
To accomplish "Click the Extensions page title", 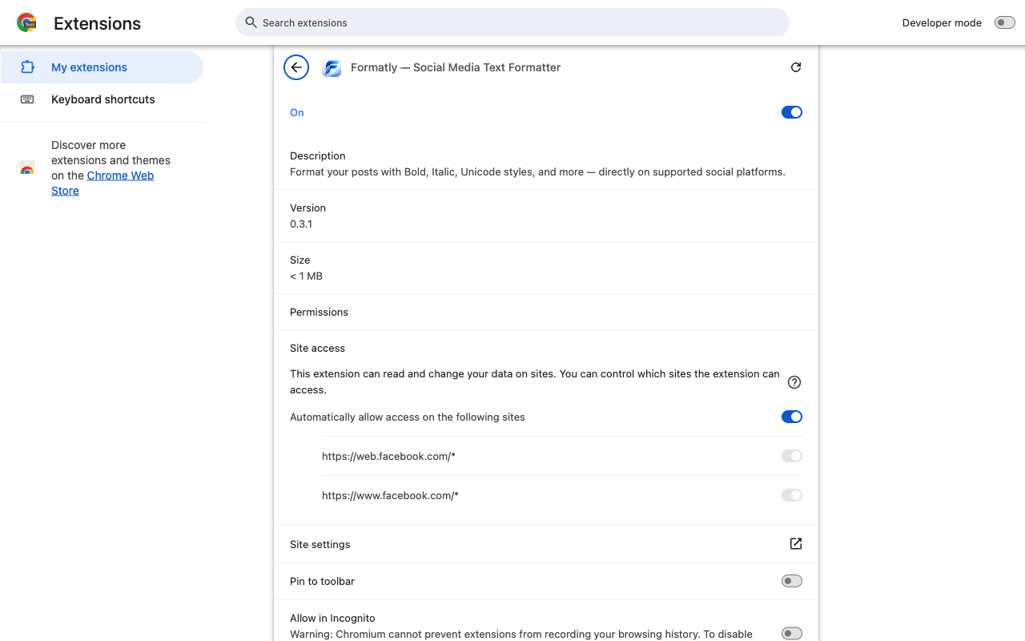I will coord(97,23).
